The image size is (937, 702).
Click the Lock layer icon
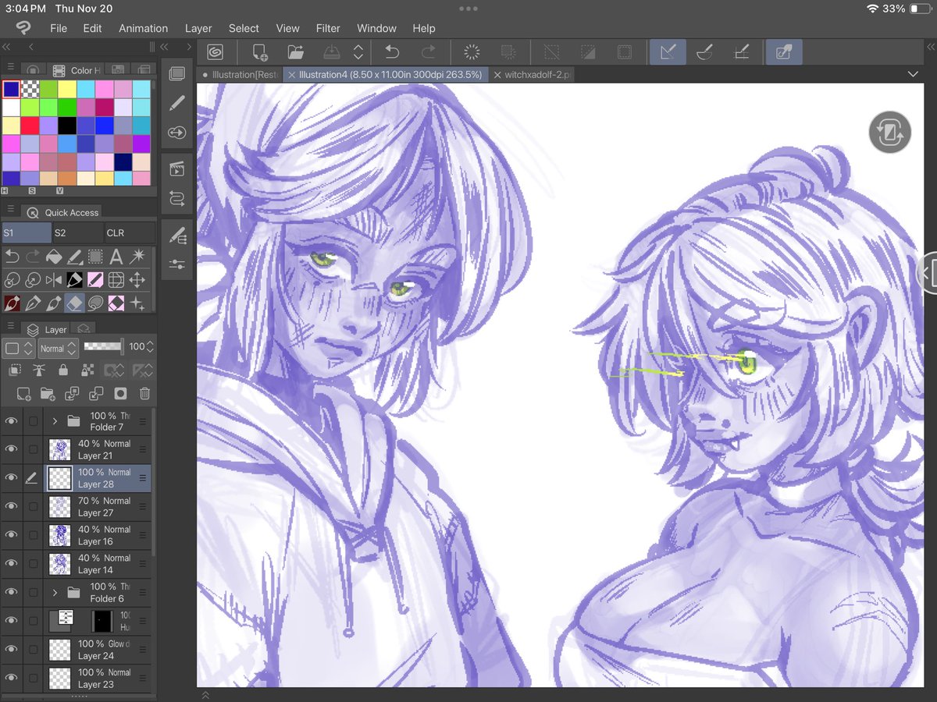pyautogui.click(x=62, y=370)
